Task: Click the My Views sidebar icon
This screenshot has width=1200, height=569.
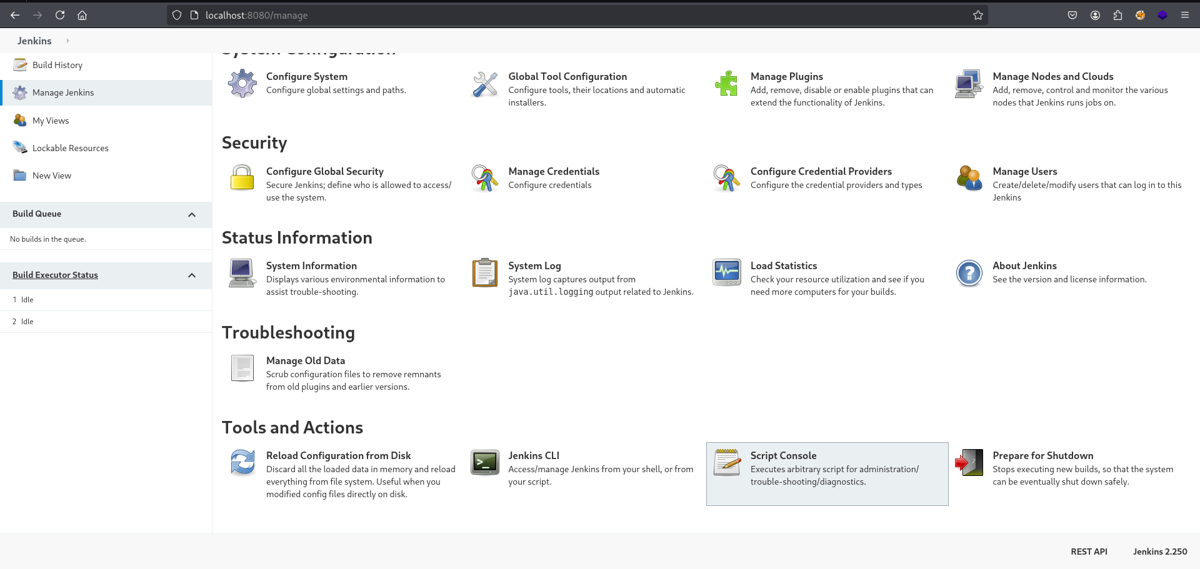Action: coord(20,121)
